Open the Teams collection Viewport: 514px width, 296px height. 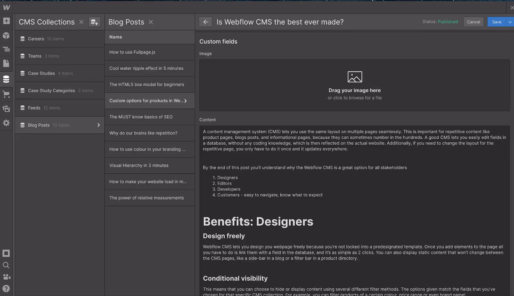click(60, 56)
